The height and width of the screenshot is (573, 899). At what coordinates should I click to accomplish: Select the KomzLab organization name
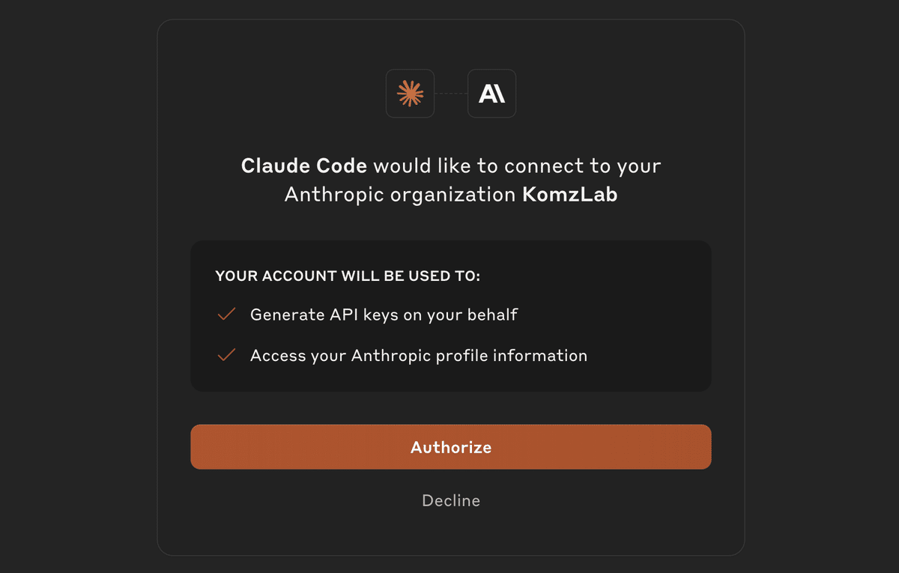pyautogui.click(x=569, y=195)
